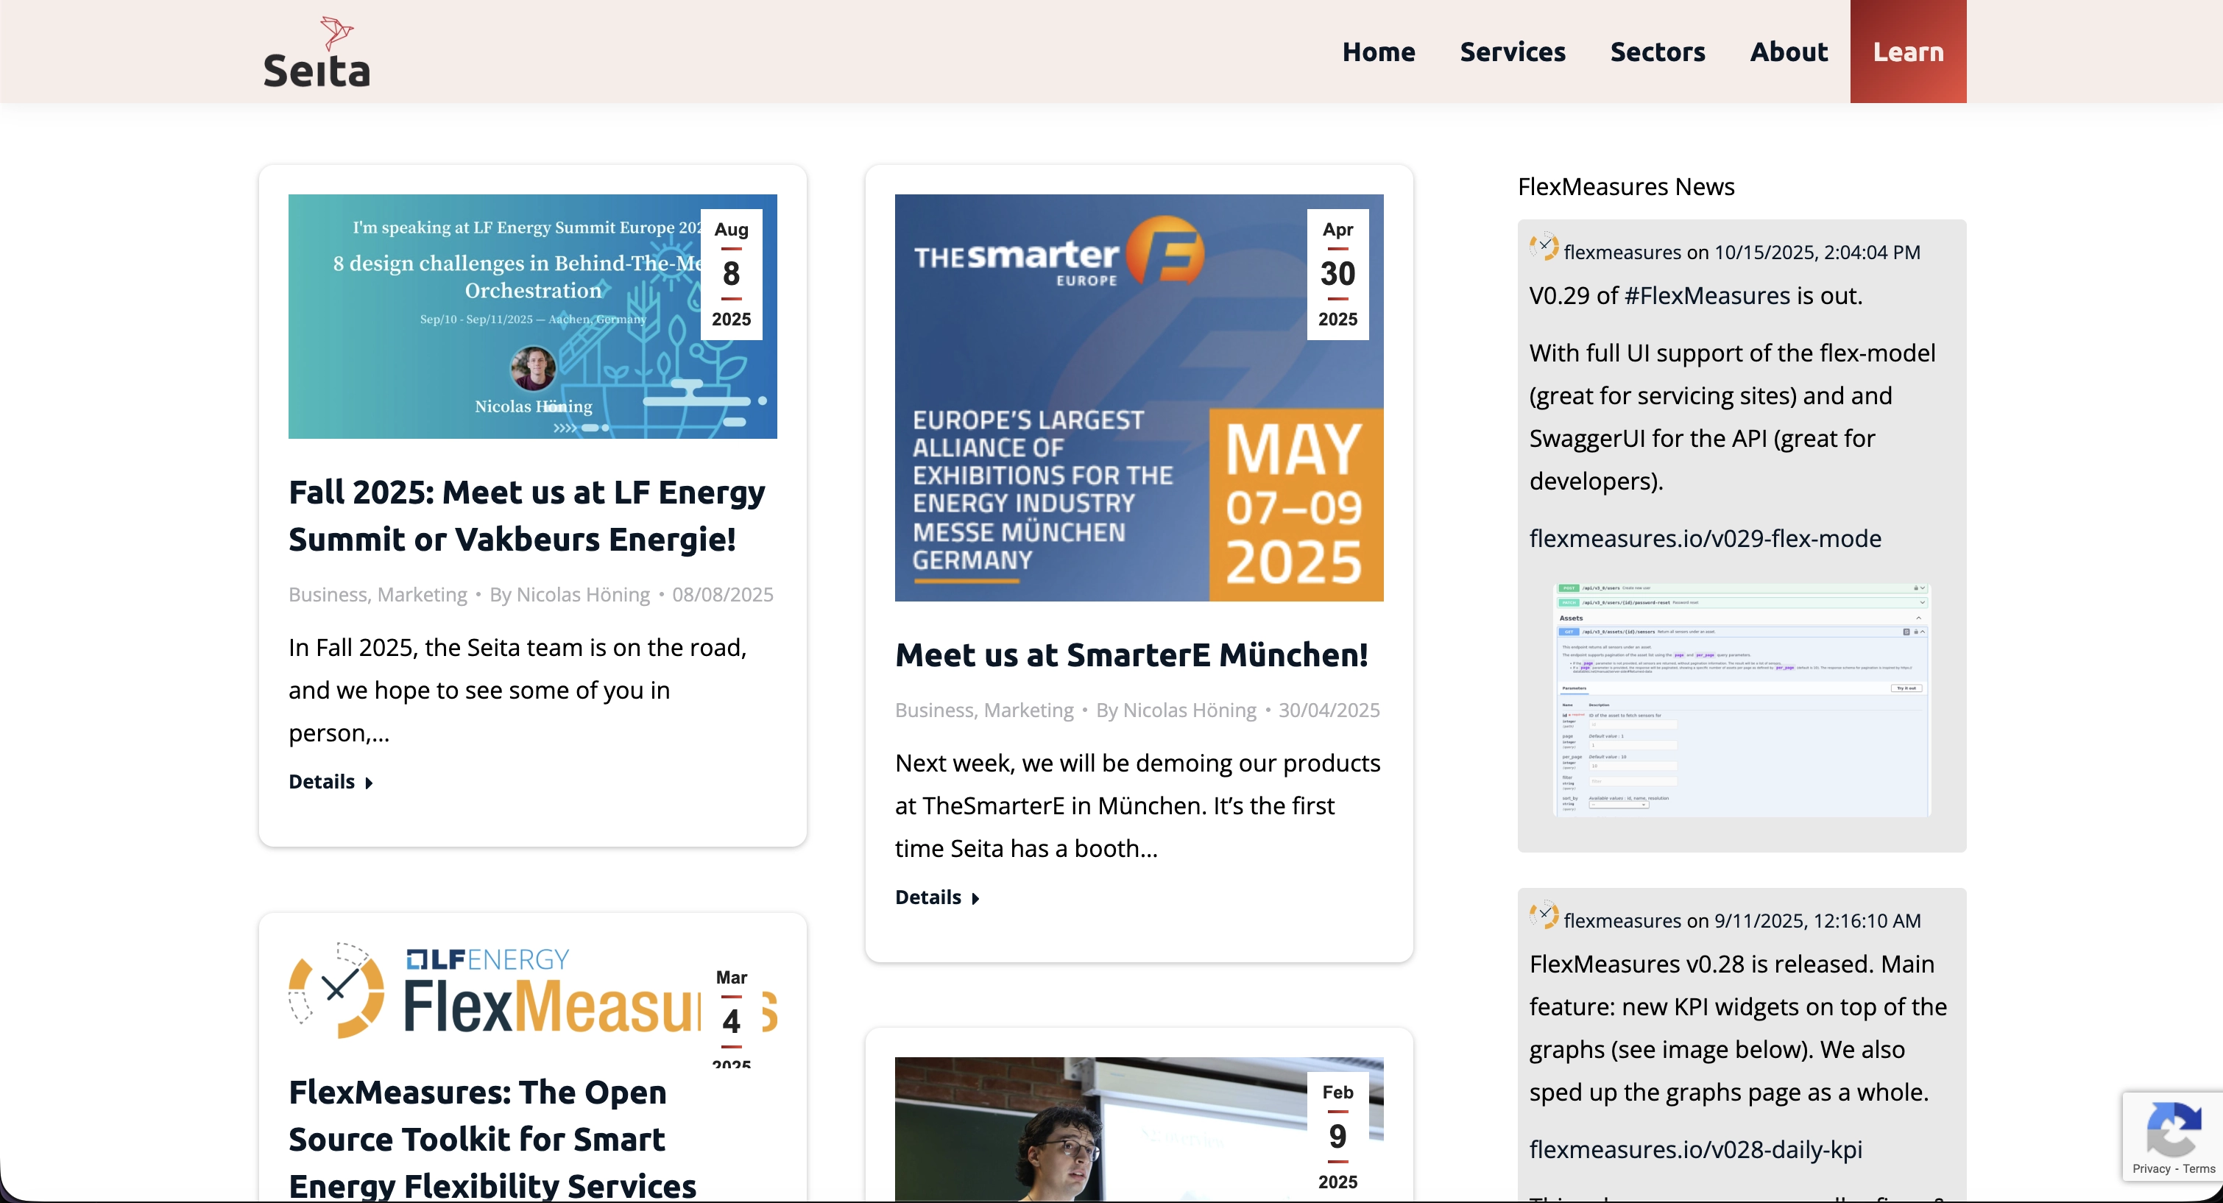Click 'V0.29 of #FlexMeasures is out.' text
Image resolution: width=2223 pixels, height=1203 pixels.
click(1696, 295)
